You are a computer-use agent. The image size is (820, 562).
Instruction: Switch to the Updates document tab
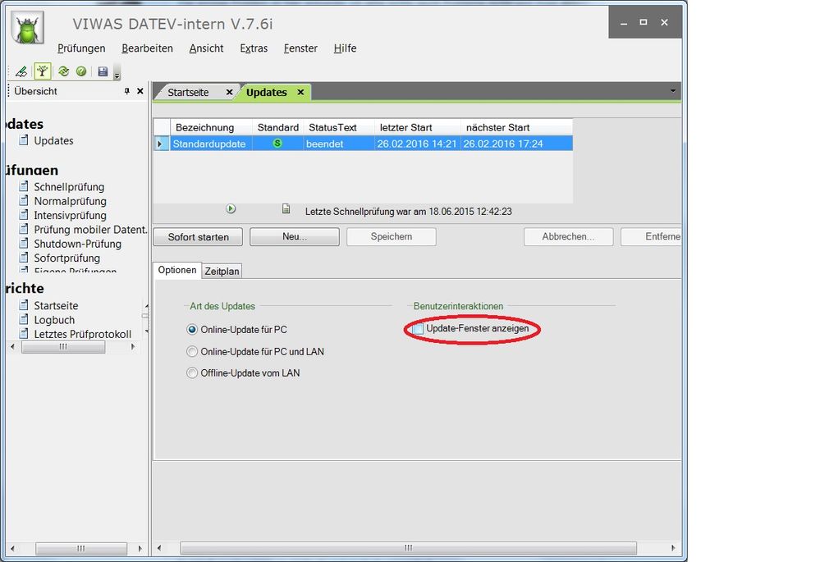tap(266, 92)
